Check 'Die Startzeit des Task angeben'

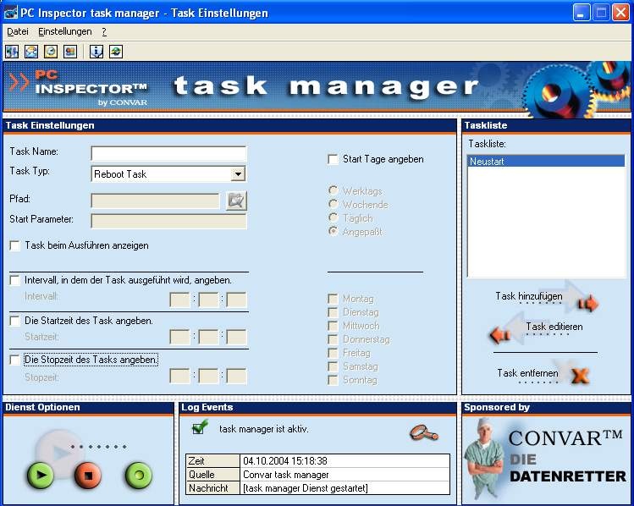point(14,321)
